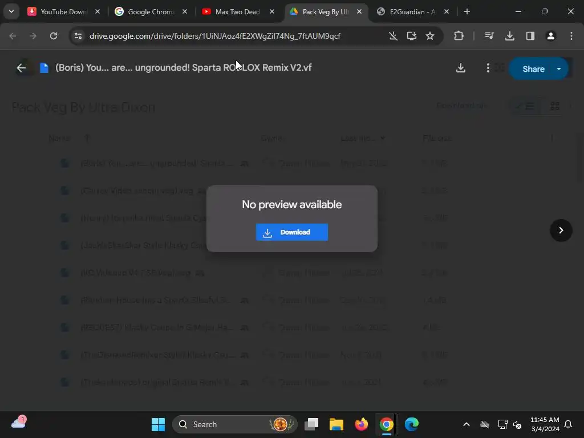Open the notification bell in the taskbar
584x438 pixels.
(568, 424)
